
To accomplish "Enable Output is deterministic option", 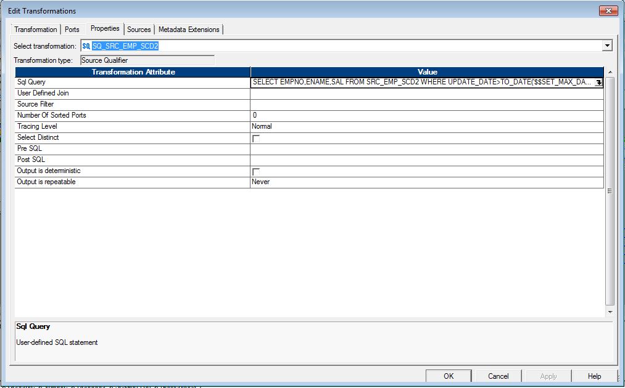I will click(254, 171).
